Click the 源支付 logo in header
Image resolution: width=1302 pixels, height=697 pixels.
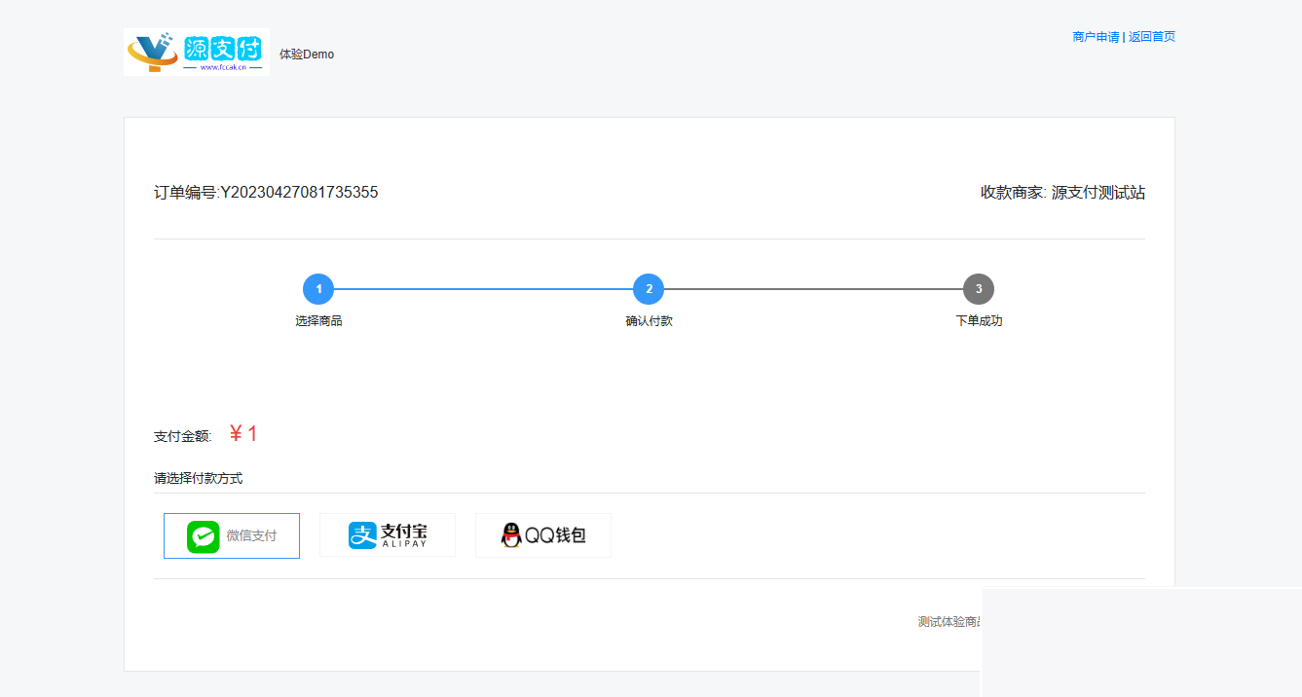197,52
